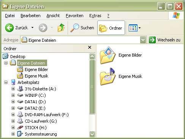Image resolution: width=185 pixels, height=139 pixels.
Task: Expand WINXP (C:) node
Action: (x=13, y=95)
